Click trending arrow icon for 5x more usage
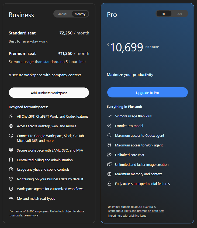197x228 pixels. pyautogui.click(x=109, y=116)
